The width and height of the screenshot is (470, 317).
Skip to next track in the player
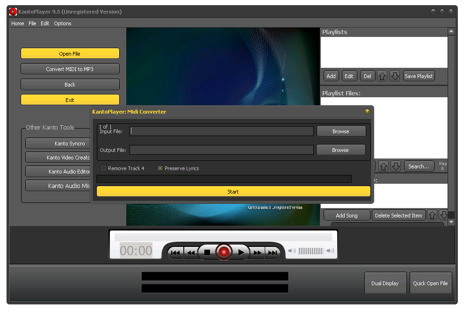pos(273,252)
